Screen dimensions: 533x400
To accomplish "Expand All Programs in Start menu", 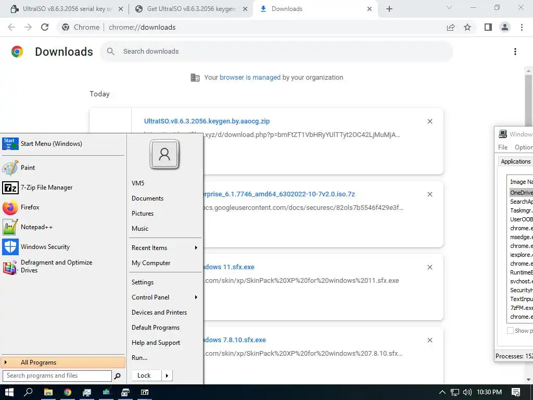I will point(63,362).
